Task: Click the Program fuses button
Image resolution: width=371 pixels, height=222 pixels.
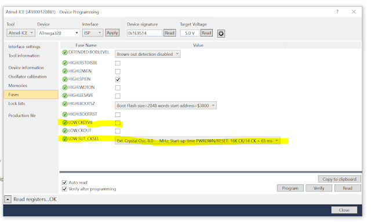Action: (290, 188)
